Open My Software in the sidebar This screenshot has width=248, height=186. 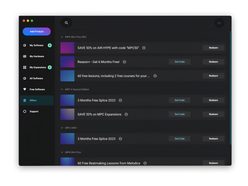coord(36,45)
